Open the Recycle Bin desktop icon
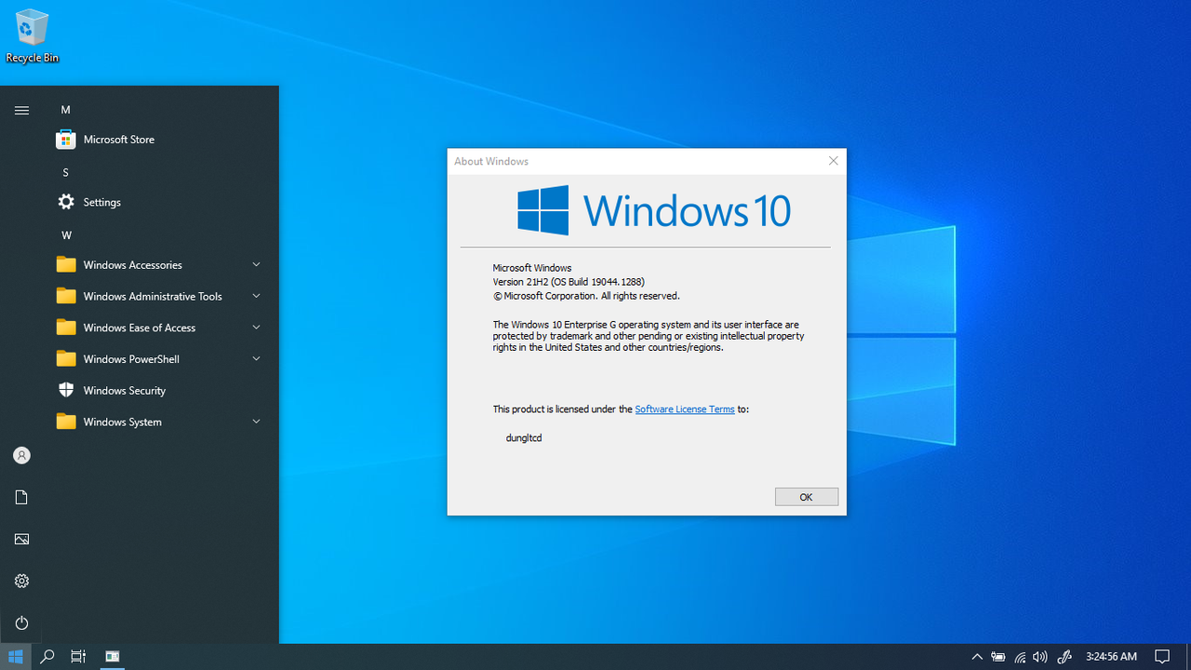1191x670 pixels. coord(32,37)
